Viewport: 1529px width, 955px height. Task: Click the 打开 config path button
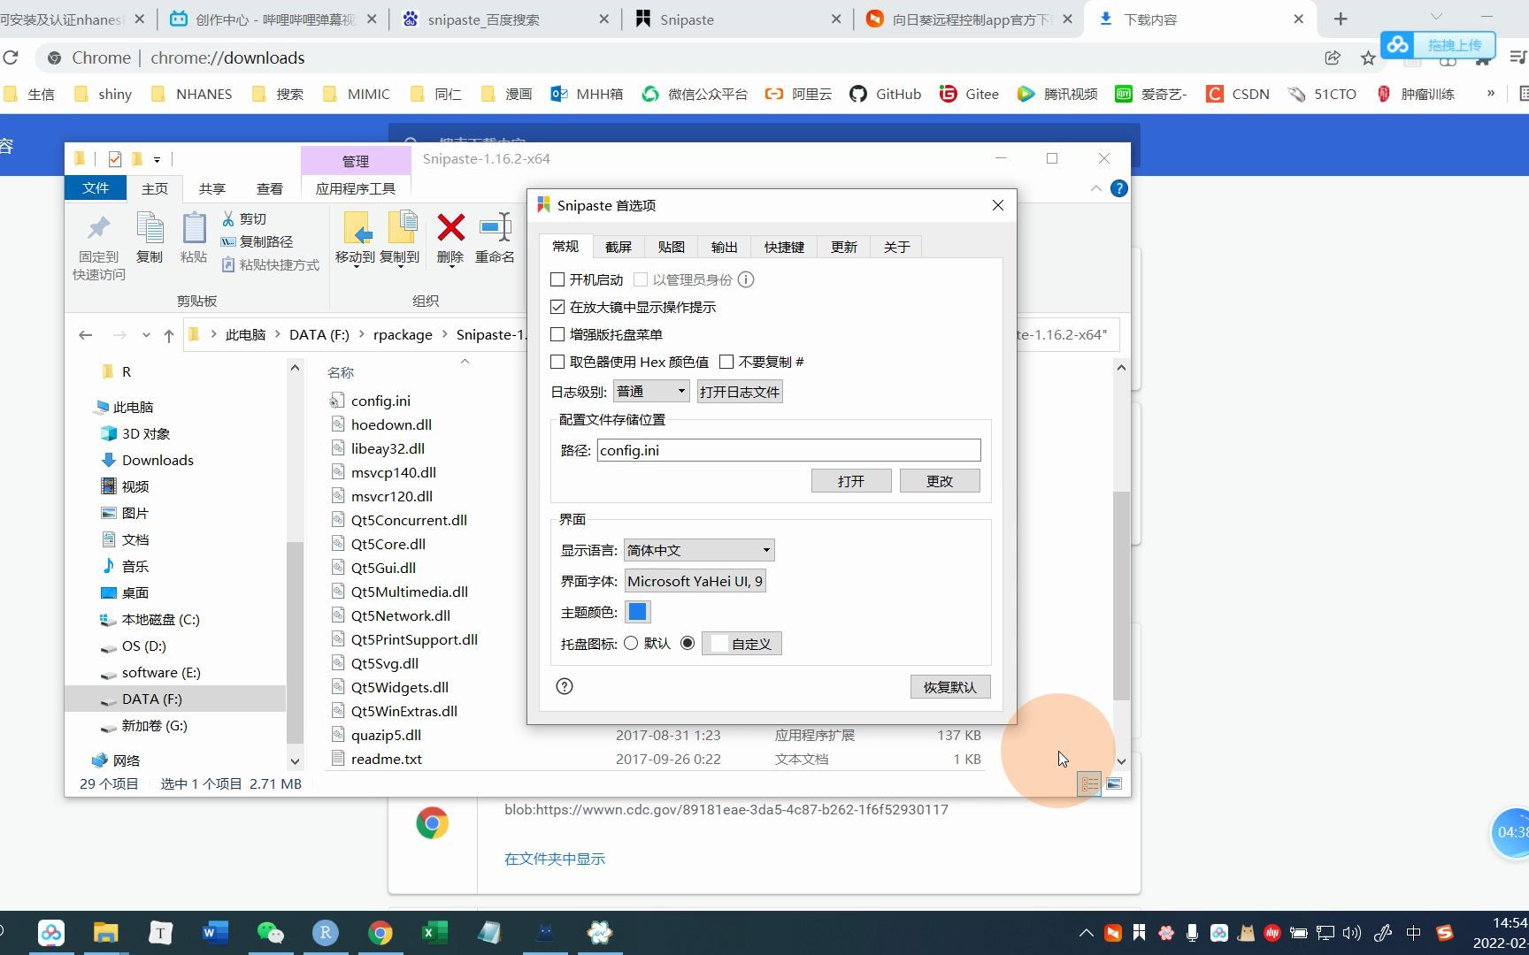pyautogui.click(x=851, y=481)
